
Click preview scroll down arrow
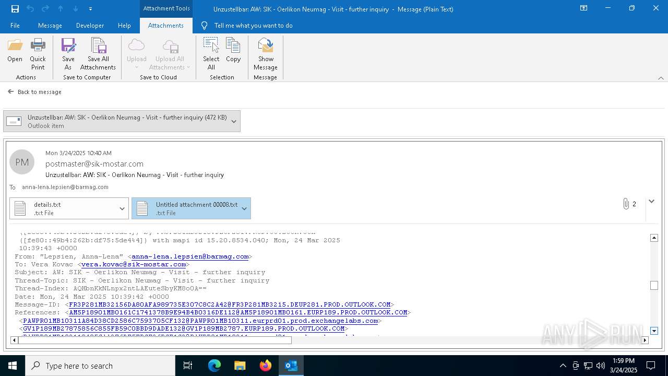654,331
